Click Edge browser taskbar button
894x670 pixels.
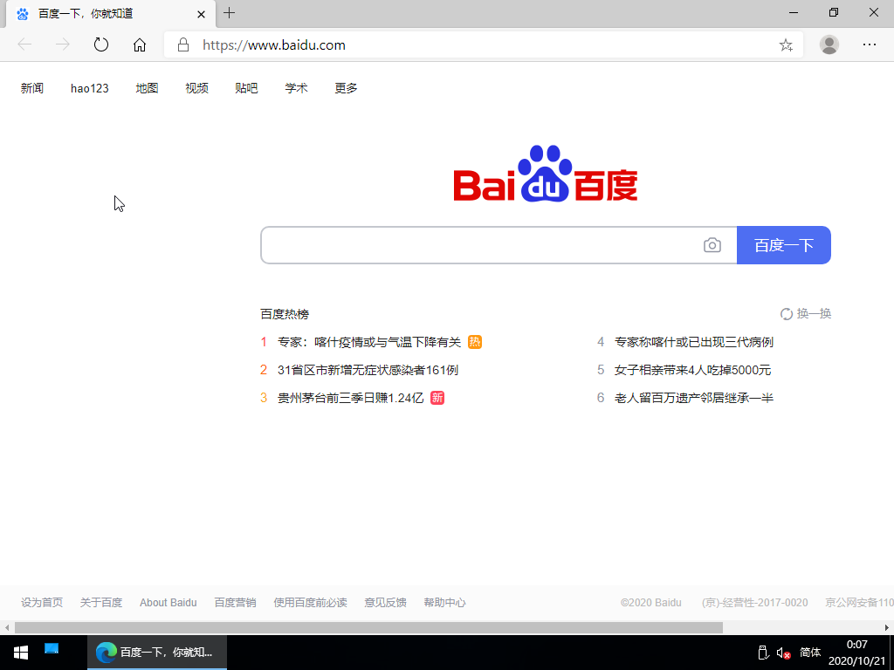(x=157, y=653)
